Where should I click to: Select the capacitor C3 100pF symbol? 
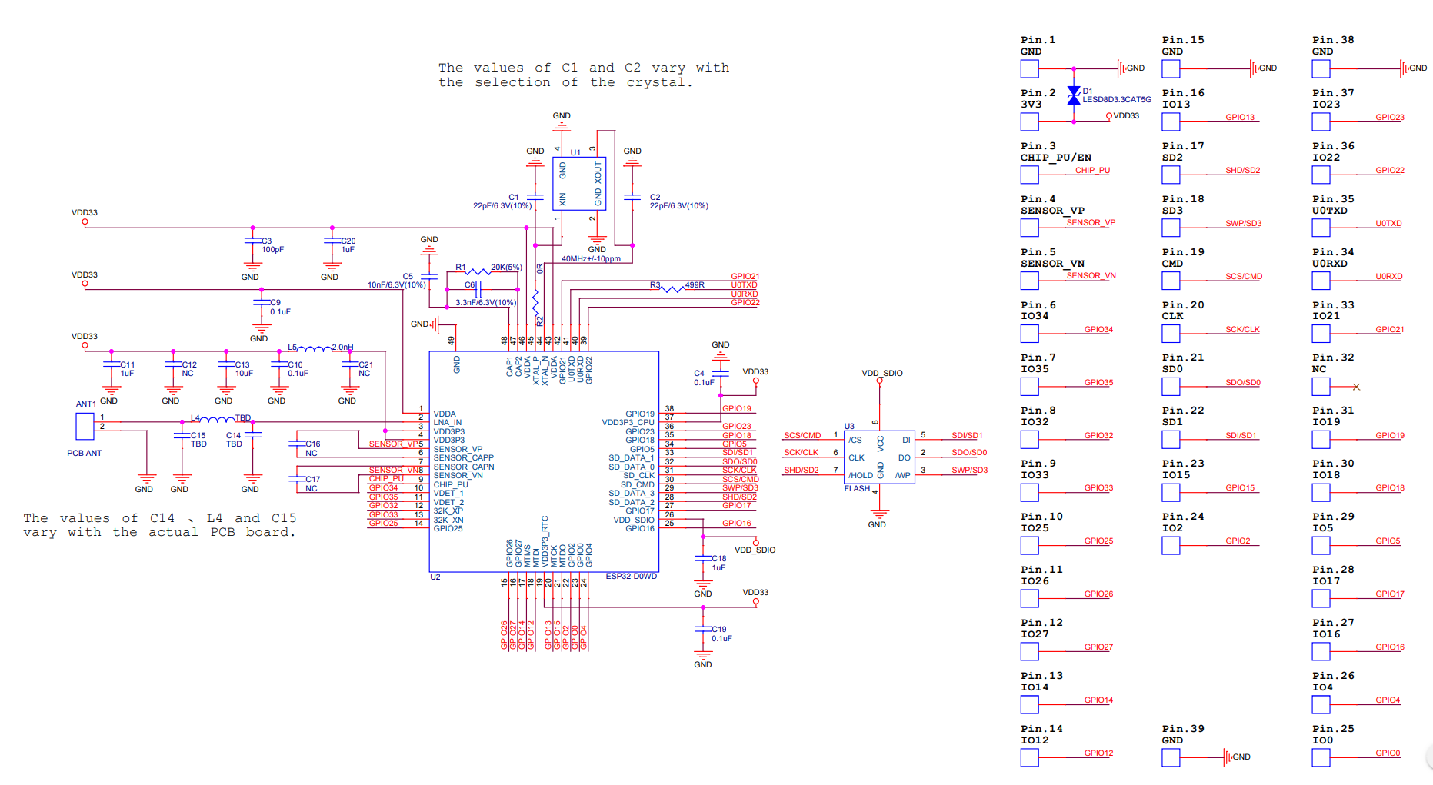[252, 241]
